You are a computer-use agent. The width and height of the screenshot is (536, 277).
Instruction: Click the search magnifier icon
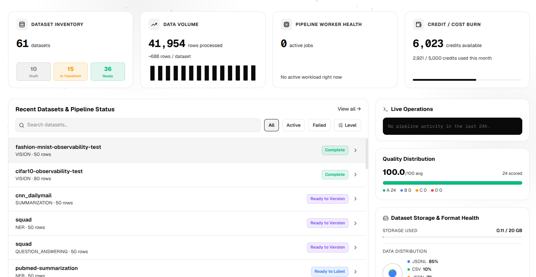click(22, 125)
